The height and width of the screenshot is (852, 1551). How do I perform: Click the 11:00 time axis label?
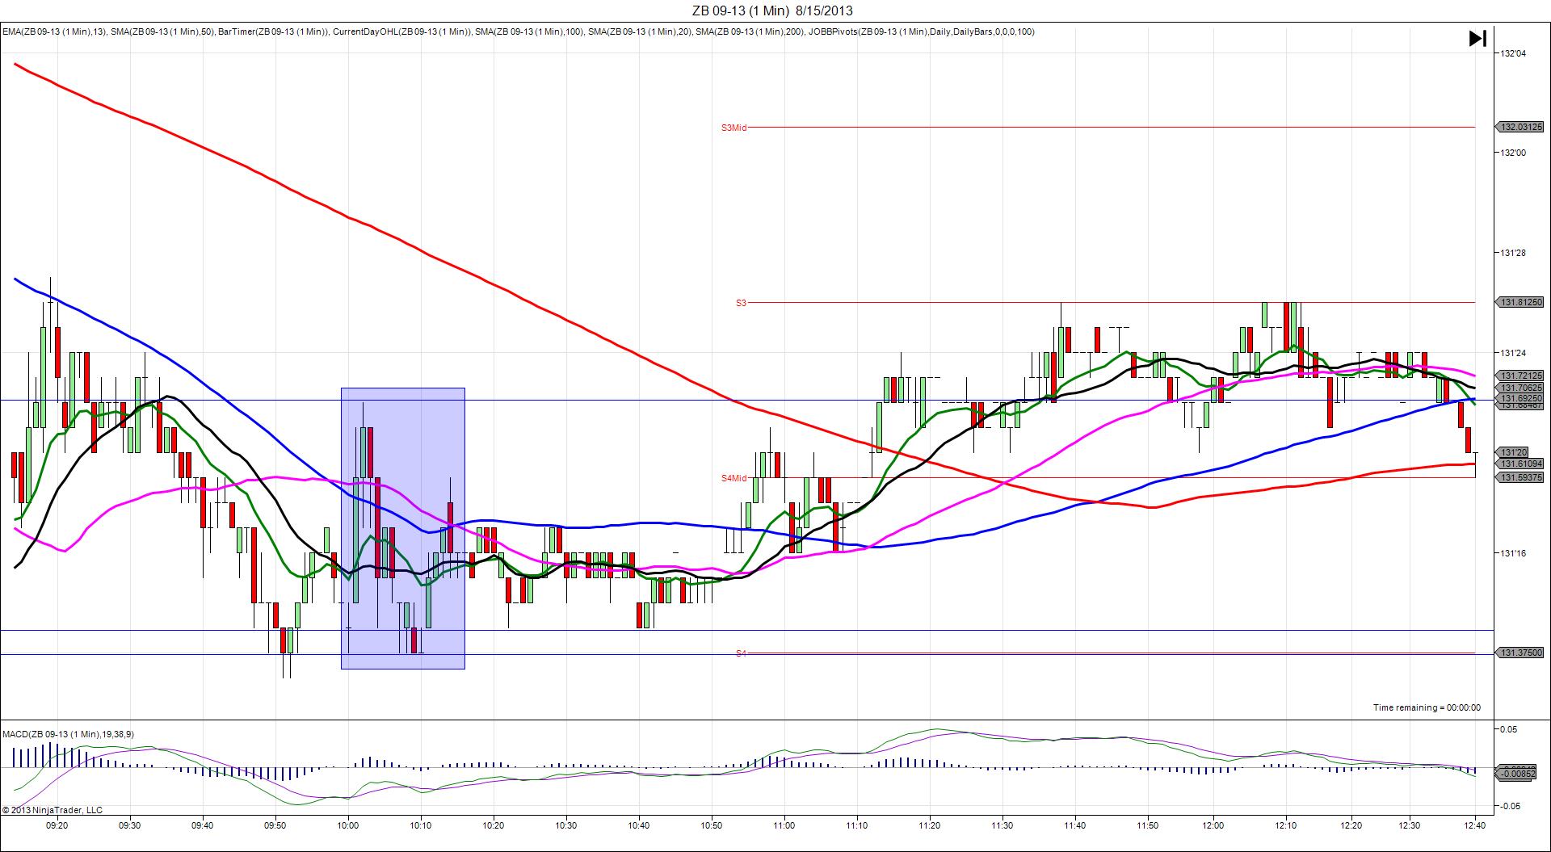click(784, 825)
